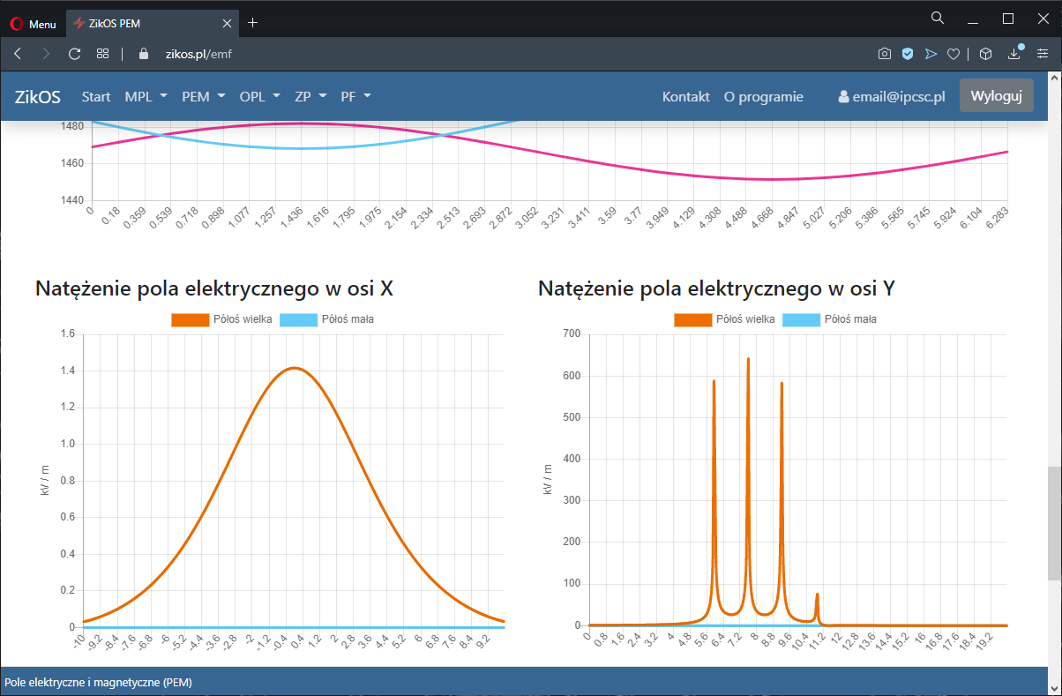Open the speed dial grid icon
Image resolution: width=1062 pixels, height=696 pixels.
point(102,54)
